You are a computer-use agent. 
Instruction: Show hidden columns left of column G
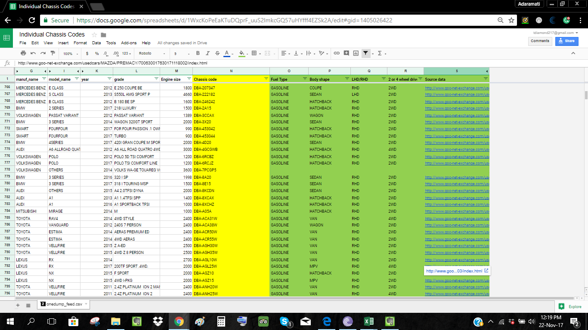point(17,71)
